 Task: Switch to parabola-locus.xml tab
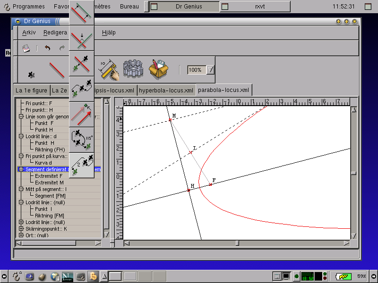223,90
